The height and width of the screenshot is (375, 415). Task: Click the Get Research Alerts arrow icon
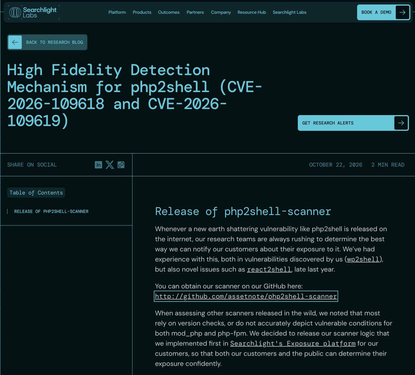pyautogui.click(x=401, y=123)
